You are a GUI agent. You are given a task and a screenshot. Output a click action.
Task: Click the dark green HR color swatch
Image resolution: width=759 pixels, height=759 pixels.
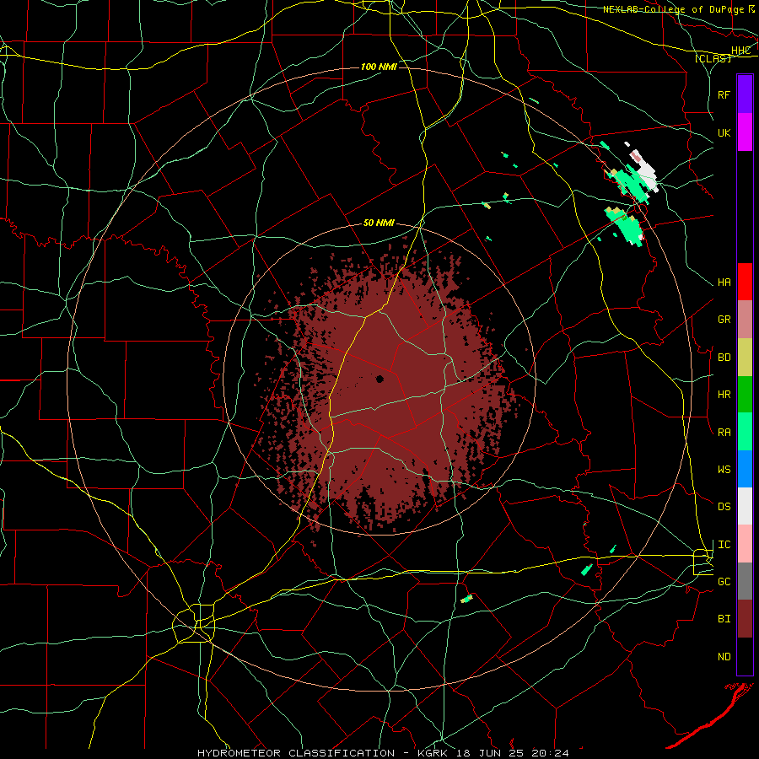pyautogui.click(x=745, y=395)
